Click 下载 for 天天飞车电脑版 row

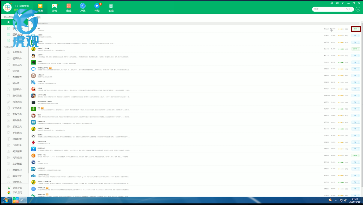[355, 96]
